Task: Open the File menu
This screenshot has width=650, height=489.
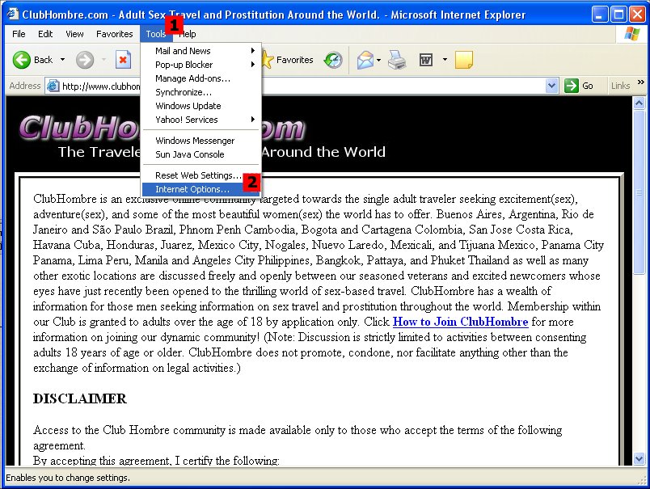Action: [19, 34]
